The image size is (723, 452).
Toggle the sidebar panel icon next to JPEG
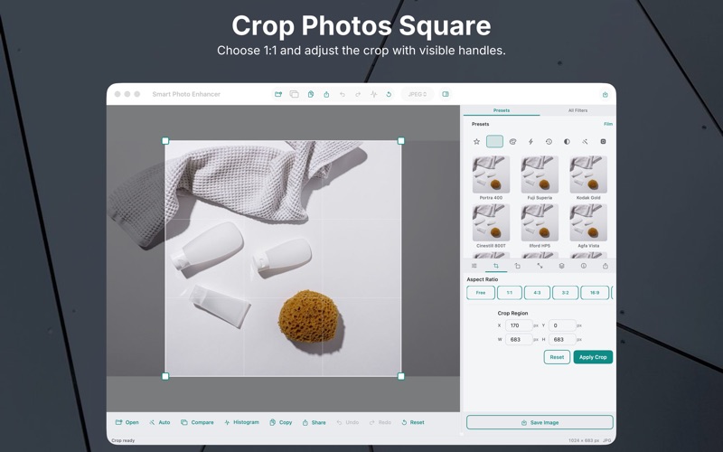point(446,94)
